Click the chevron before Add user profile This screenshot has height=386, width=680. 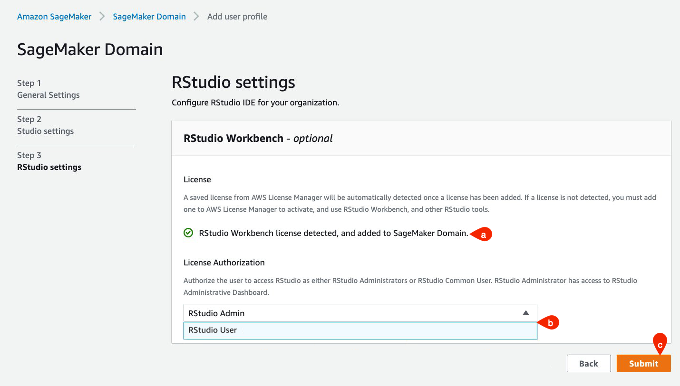pyautogui.click(x=196, y=17)
